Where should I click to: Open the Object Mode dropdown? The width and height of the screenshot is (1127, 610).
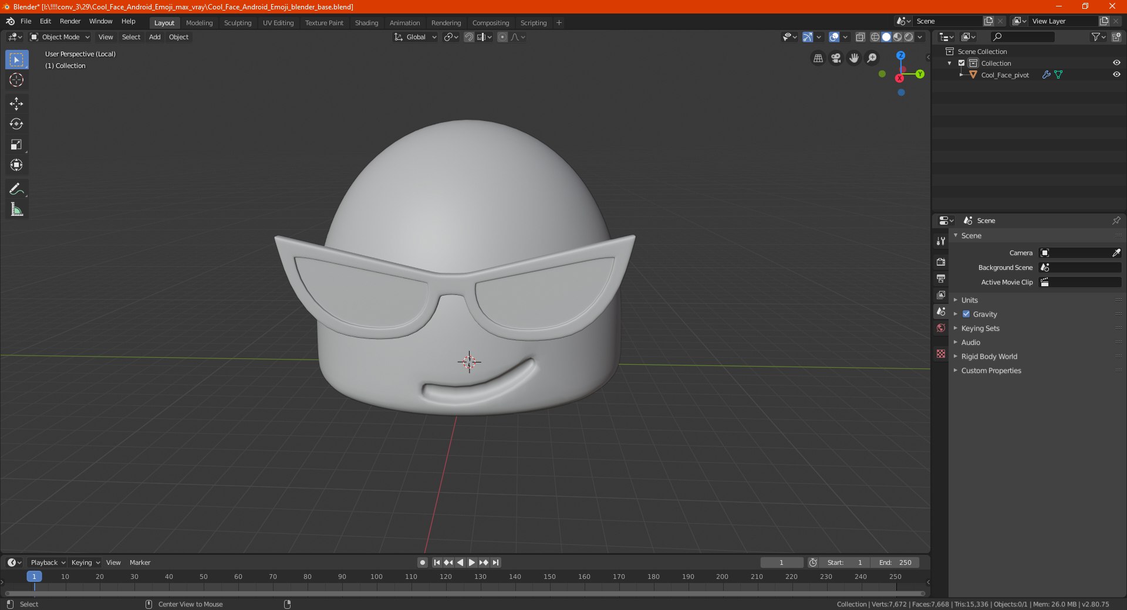pos(60,37)
